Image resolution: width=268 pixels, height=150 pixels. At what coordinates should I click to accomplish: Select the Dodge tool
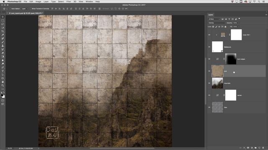(x=3, y=64)
